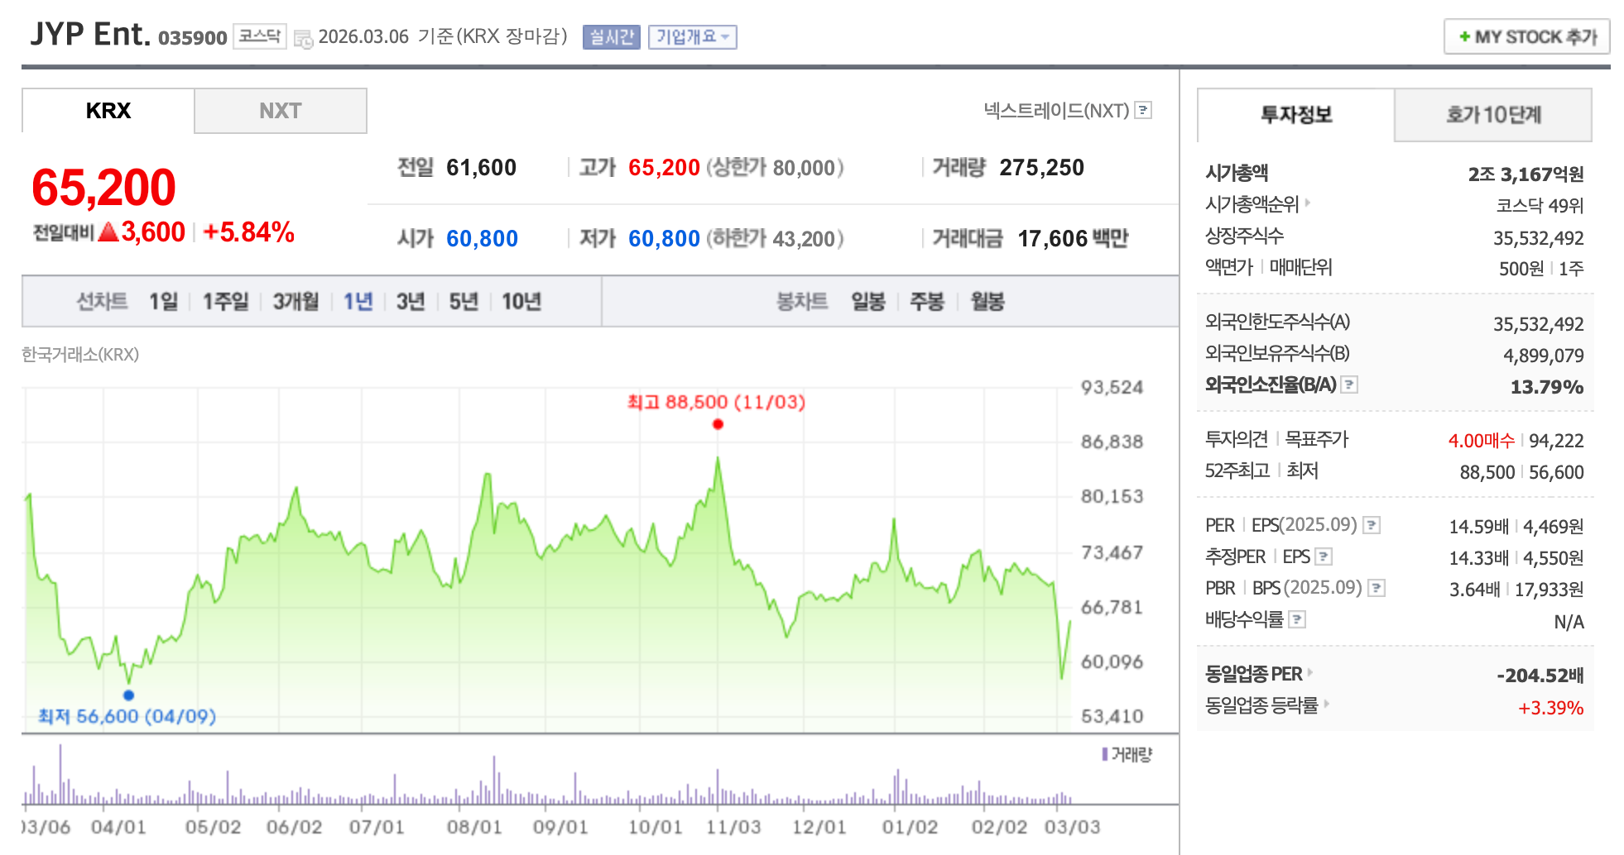Select the 3년 line chart period
The height and width of the screenshot is (855, 1624).
(x=411, y=302)
